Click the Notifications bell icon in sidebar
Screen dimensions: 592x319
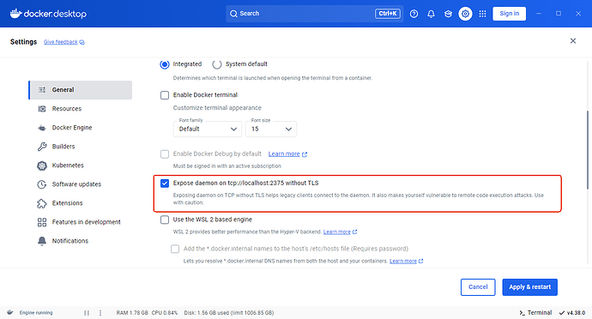pyautogui.click(x=42, y=241)
